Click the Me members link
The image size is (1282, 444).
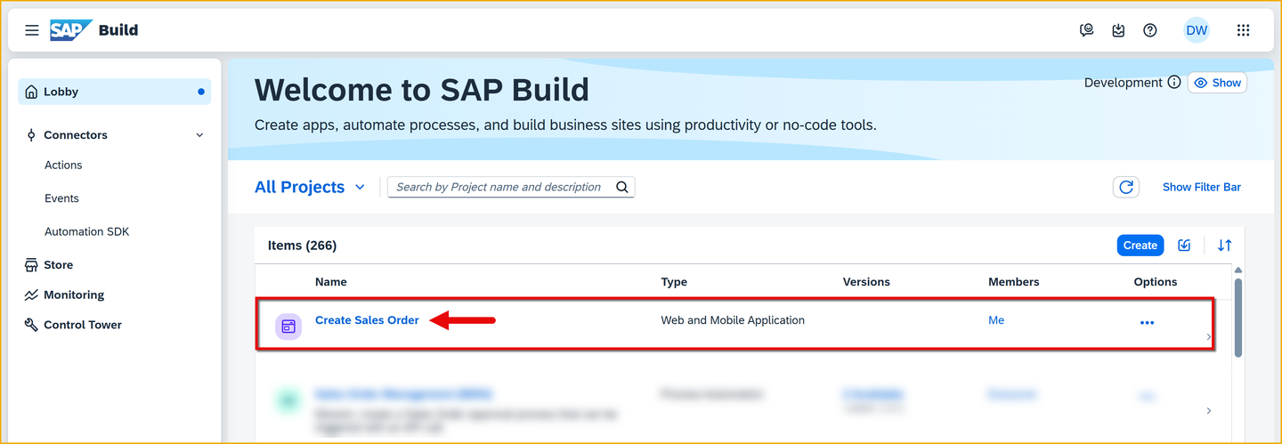pos(996,320)
